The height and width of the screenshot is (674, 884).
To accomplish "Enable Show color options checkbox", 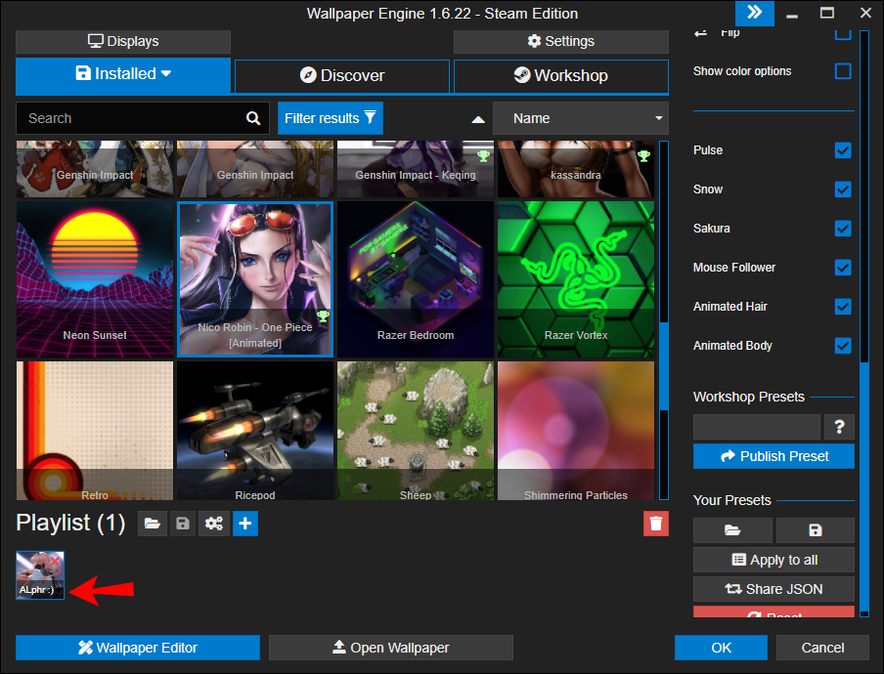I will click(x=843, y=71).
